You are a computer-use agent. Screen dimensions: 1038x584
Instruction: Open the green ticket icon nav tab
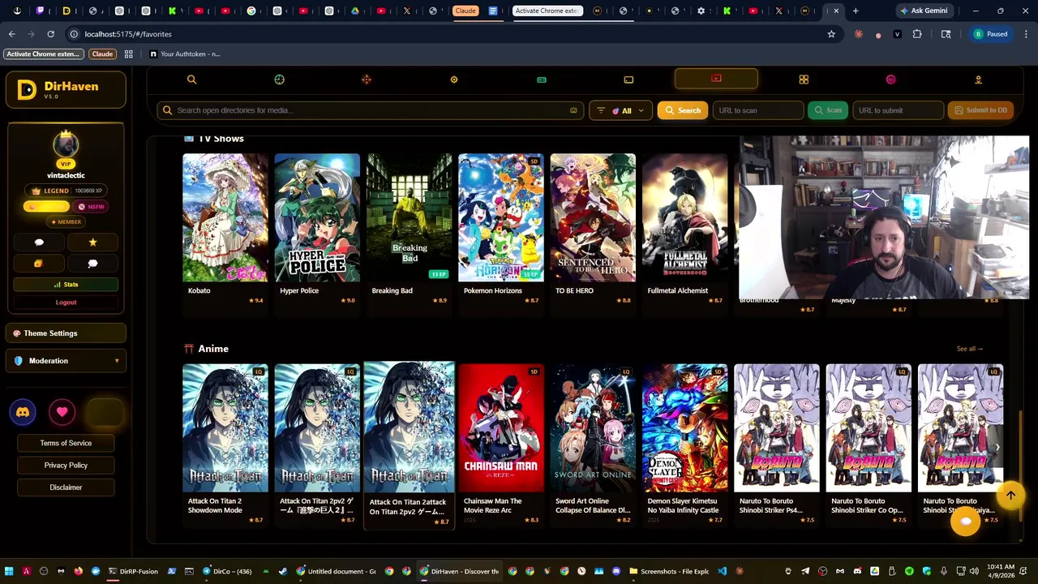[541, 79]
